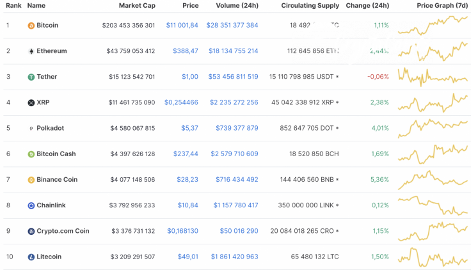Click the XRP logo icon
The image size is (471, 270).
[31, 103]
